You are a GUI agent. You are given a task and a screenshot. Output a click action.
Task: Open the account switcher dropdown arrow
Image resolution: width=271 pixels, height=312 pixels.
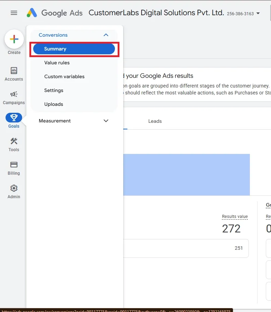tap(258, 13)
